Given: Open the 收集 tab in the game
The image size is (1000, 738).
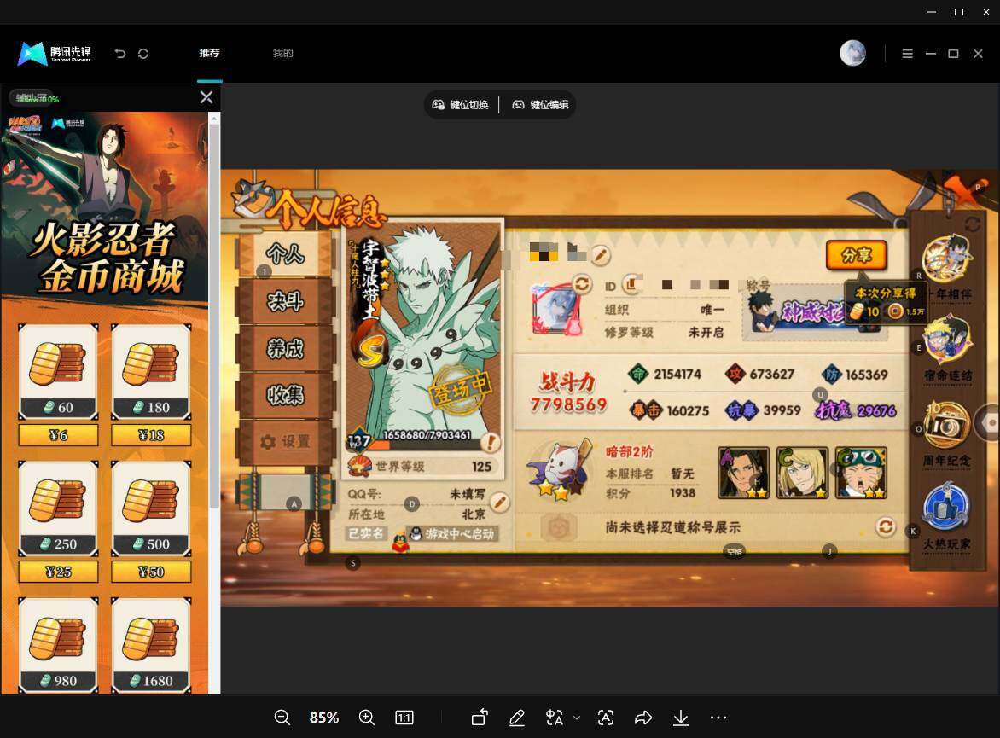Looking at the screenshot, I should pyautogui.click(x=285, y=396).
